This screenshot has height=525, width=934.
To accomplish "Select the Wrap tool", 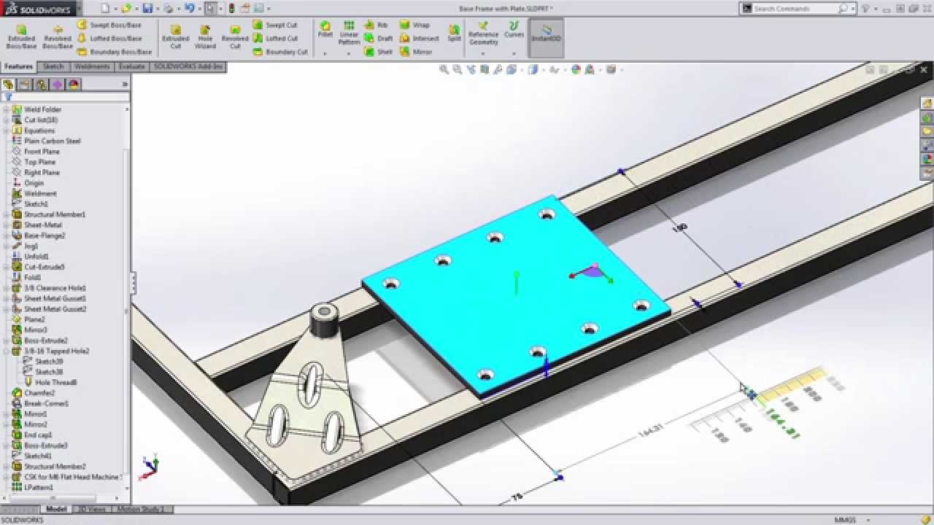I will [415, 25].
